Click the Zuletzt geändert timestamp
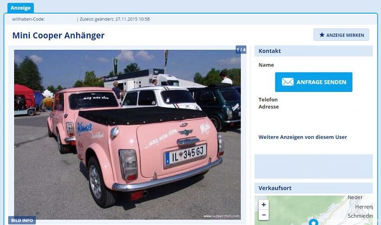The height and width of the screenshot is (225, 381). [115, 19]
